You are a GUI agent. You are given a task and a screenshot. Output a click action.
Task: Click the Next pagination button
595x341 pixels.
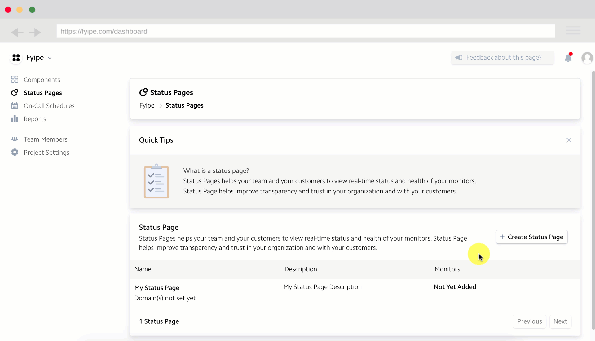(x=560, y=321)
